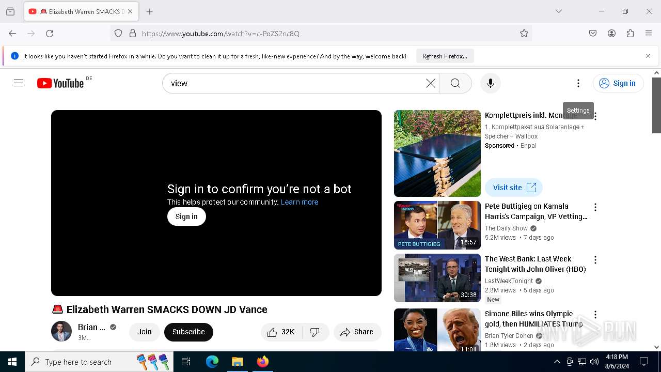The image size is (661, 372).
Task: Switch to Firefox on the taskbar
Action: (263, 362)
